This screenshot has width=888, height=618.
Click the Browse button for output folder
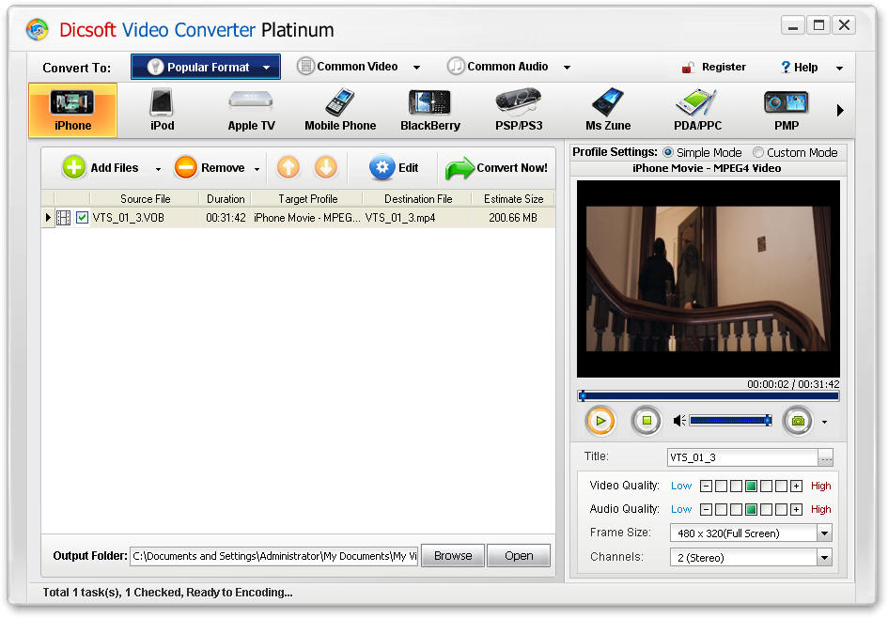(453, 556)
